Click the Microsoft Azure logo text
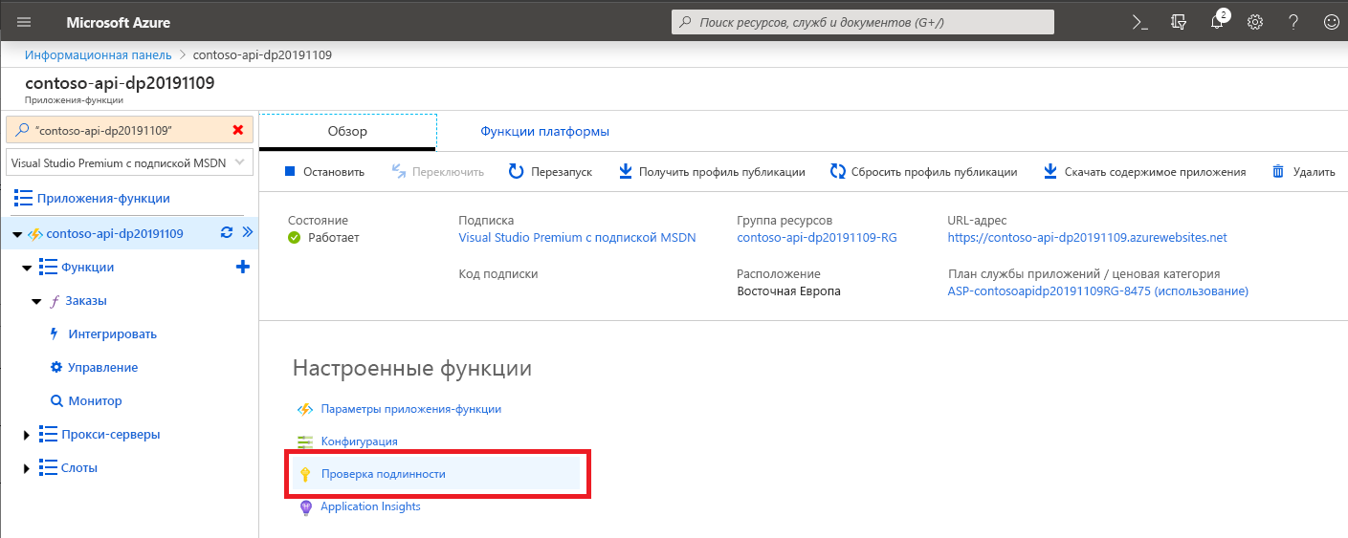Viewport: 1348px width, 538px height. coord(119,22)
